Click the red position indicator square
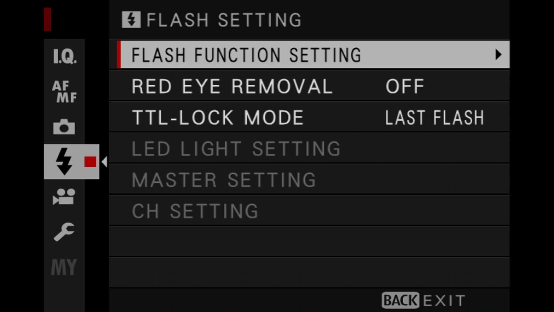Image resolution: width=554 pixels, height=312 pixels. coord(89,162)
